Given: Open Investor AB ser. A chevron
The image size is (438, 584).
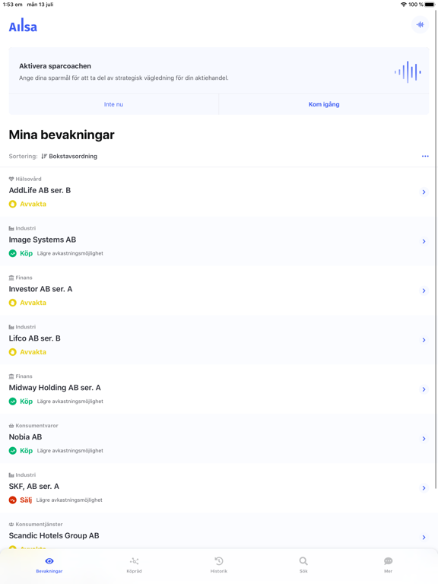Looking at the screenshot, I should pos(424,290).
